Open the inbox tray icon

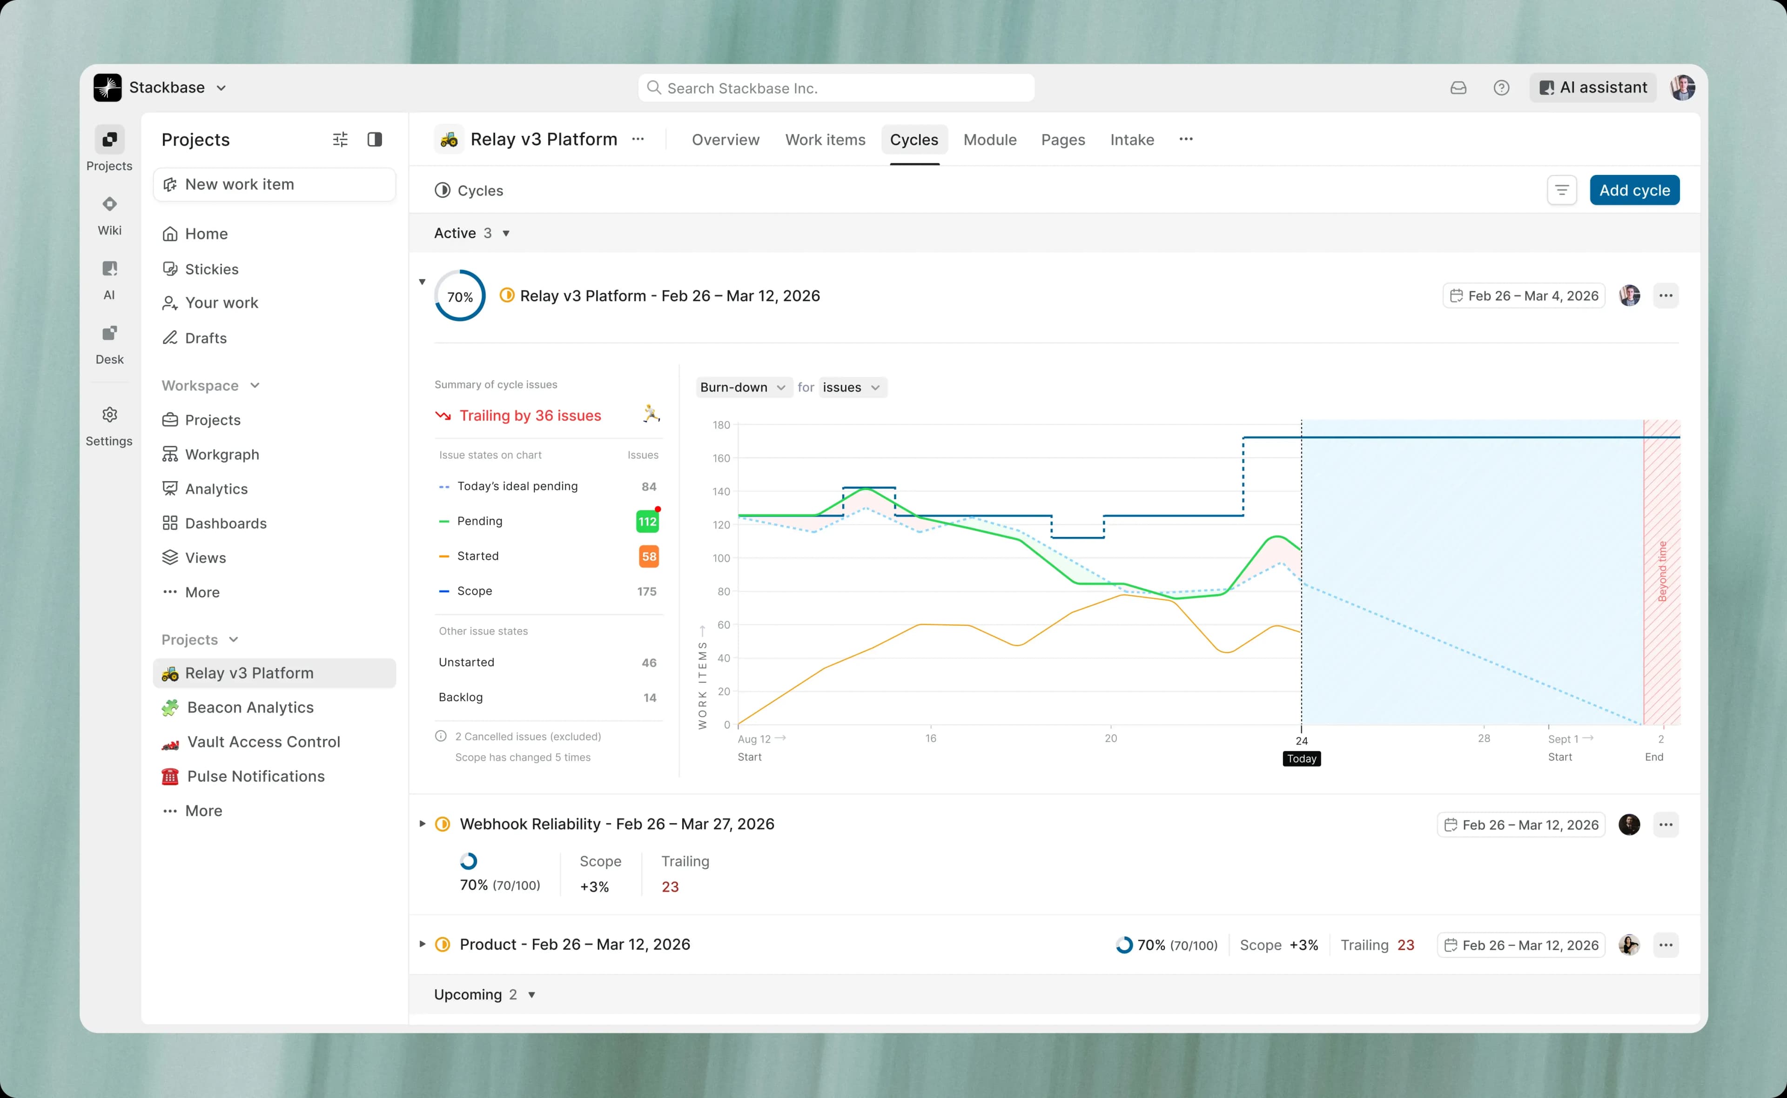pos(1458,88)
